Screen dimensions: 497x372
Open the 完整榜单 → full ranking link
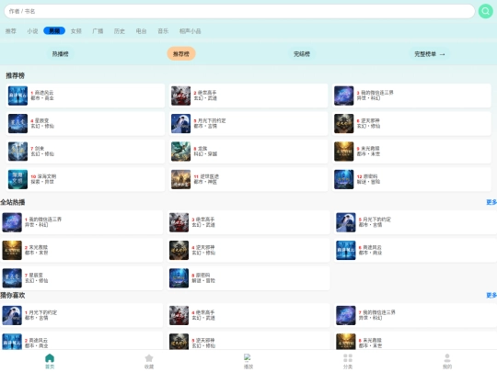pos(430,54)
